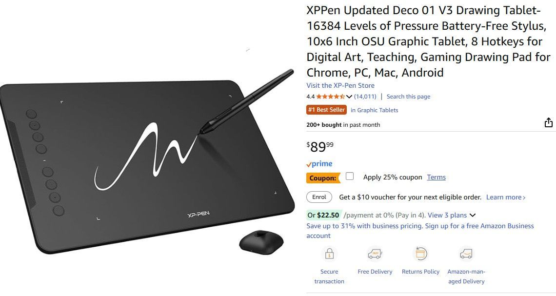Click the Returns Policy box icon
The width and height of the screenshot is (556, 296).
pyautogui.click(x=420, y=254)
